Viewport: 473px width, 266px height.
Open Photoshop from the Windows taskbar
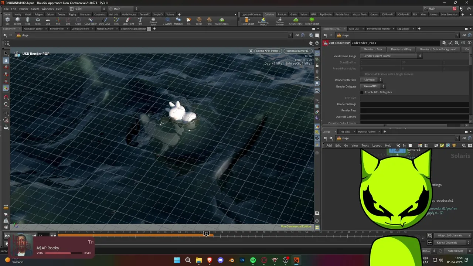pos(242,260)
